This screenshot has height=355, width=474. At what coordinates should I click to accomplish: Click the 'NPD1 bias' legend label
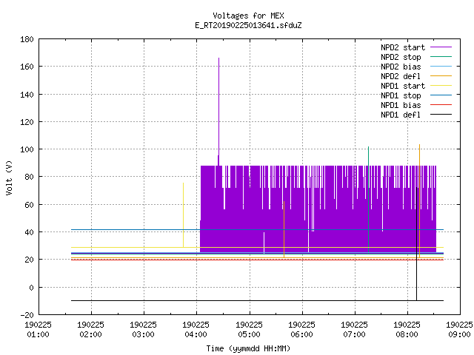(401, 105)
